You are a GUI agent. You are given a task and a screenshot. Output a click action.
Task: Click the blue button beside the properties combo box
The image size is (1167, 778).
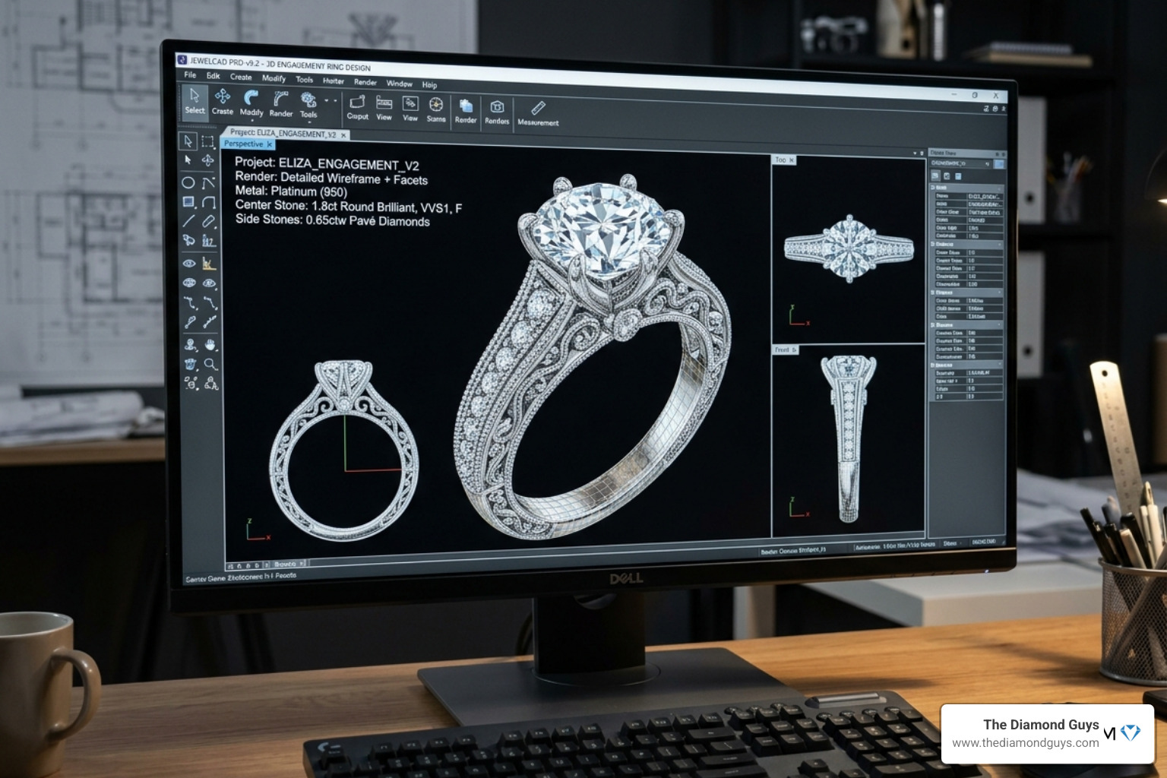[x=999, y=164]
